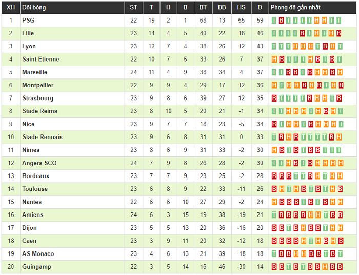Open the Saint Etienne team link
359x275 pixels.
coord(41,60)
